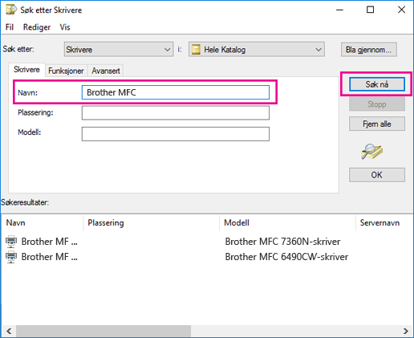The width and height of the screenshot is (414, 338).
Task: Click the Modell input field
Action: 176,134
